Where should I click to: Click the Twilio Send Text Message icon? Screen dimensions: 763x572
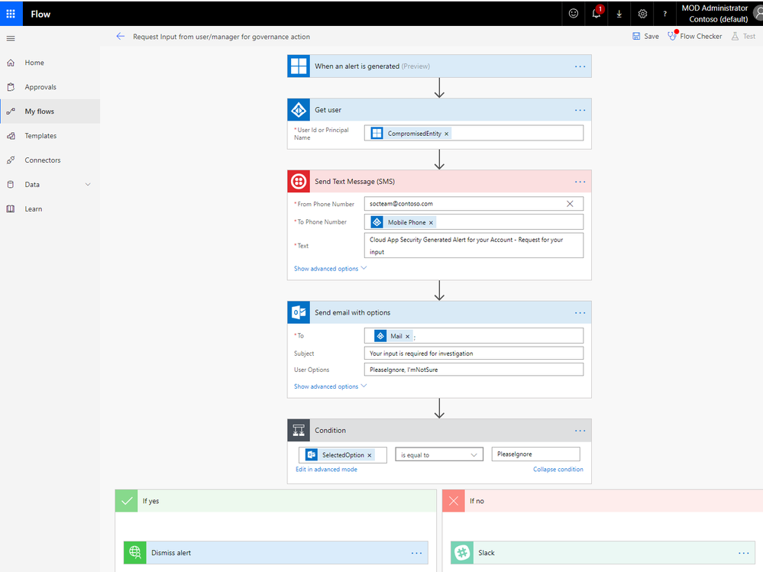(299, 182)
